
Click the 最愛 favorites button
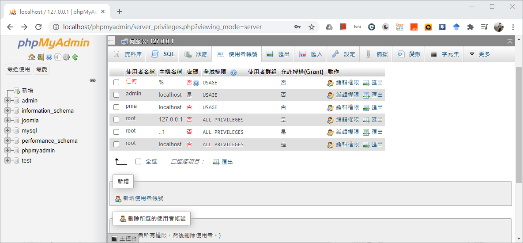[x=41, y=69]
